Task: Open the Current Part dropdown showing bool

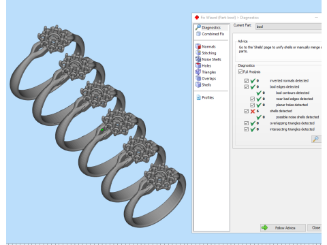Action: (x=288, y=27)
